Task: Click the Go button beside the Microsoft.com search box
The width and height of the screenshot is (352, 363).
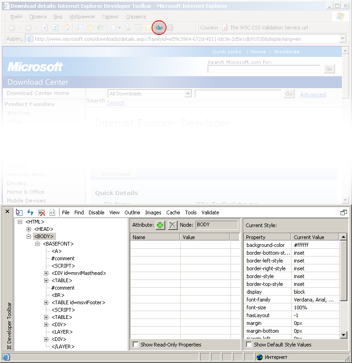Action: click(x=329, y=69)
